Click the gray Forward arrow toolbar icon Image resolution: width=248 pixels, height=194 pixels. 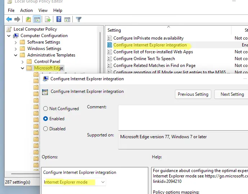point(17,19)
